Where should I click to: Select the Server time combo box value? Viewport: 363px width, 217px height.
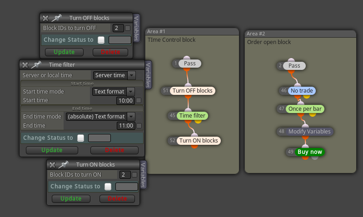tap(110, 75)
